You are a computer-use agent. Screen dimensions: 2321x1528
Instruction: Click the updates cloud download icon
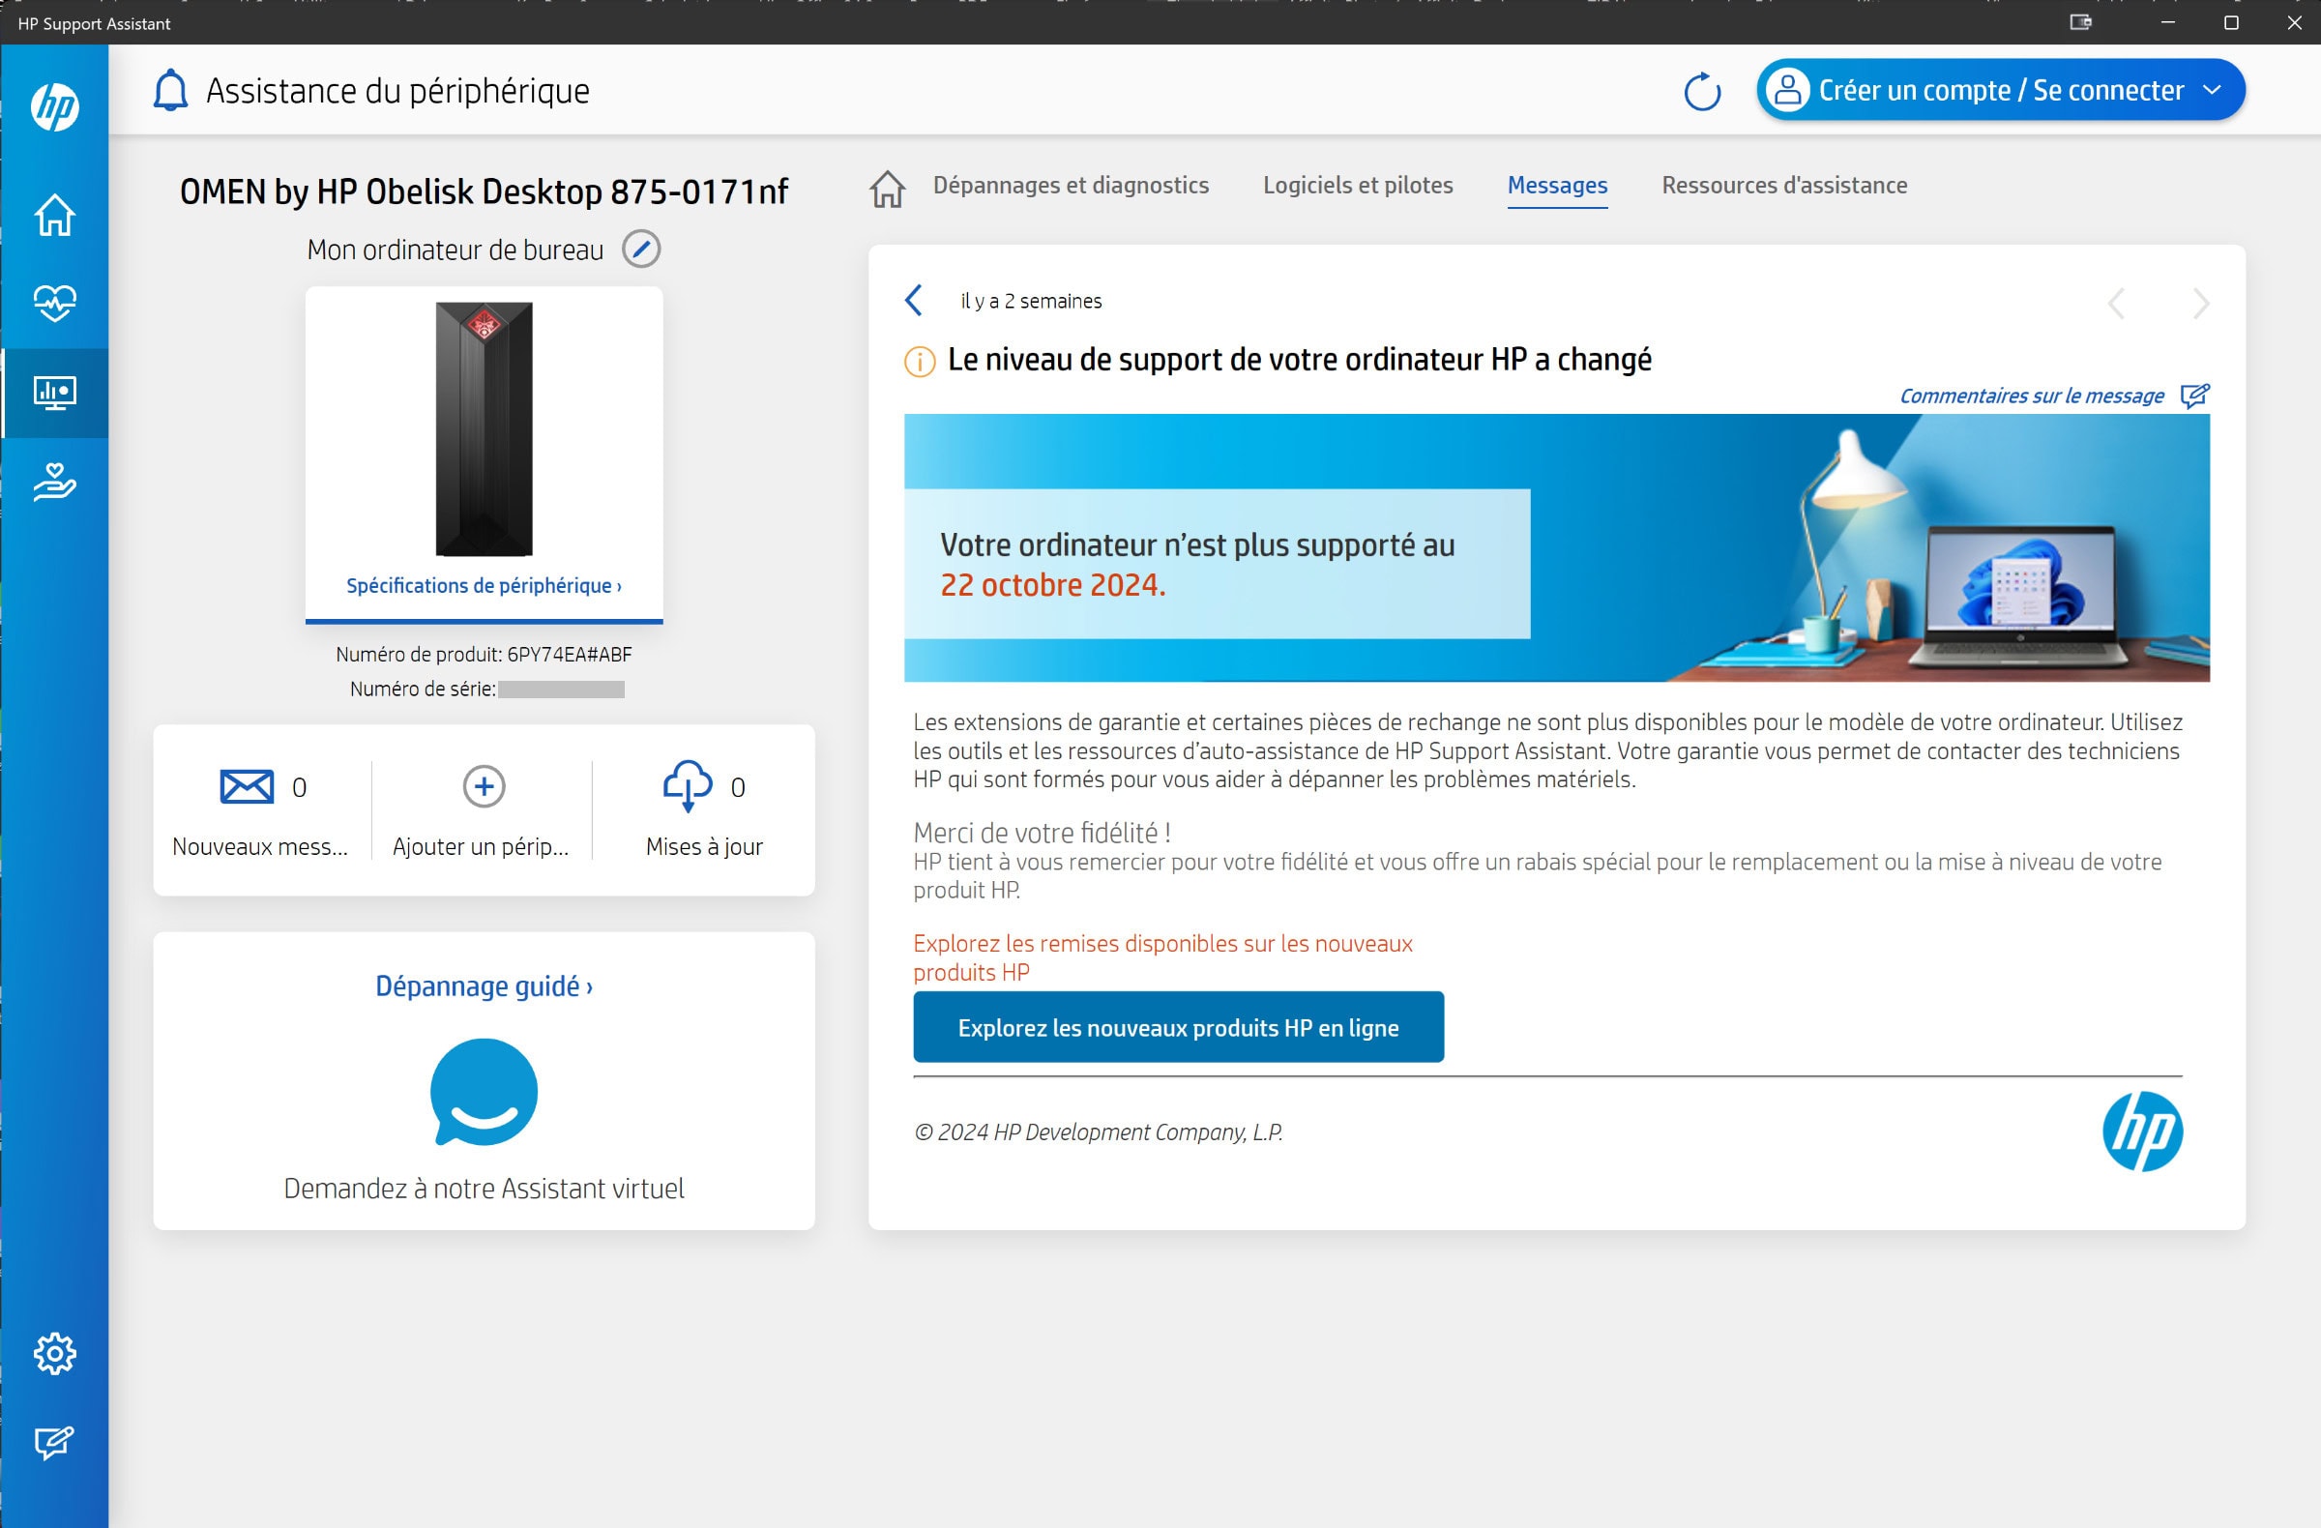[688, 786]
